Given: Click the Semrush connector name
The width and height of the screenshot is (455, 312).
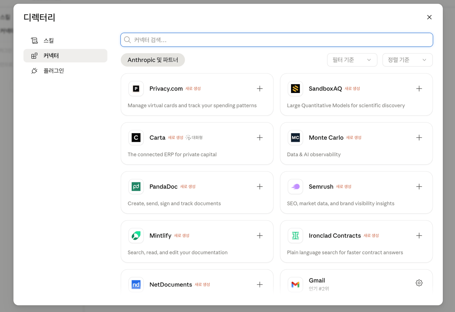Looking at the screenshot, I should 321,186.
